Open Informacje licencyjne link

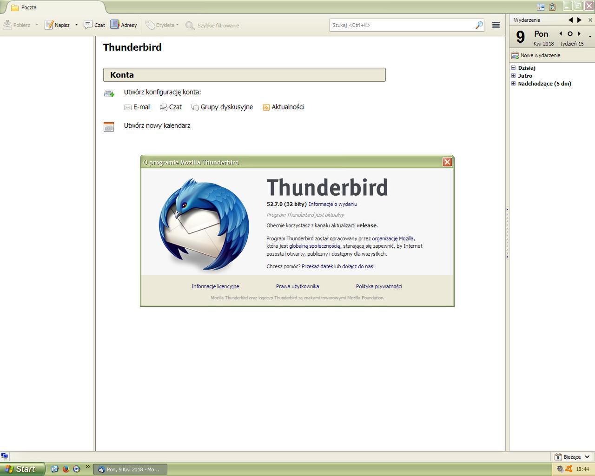tap(215, 286)
